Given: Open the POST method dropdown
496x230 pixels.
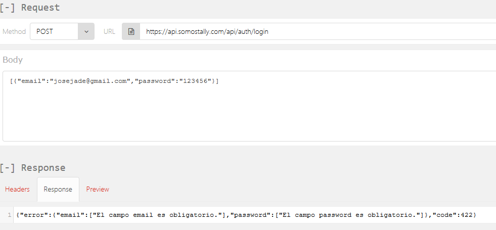Looking at the screenshot, I should [62, 31].
